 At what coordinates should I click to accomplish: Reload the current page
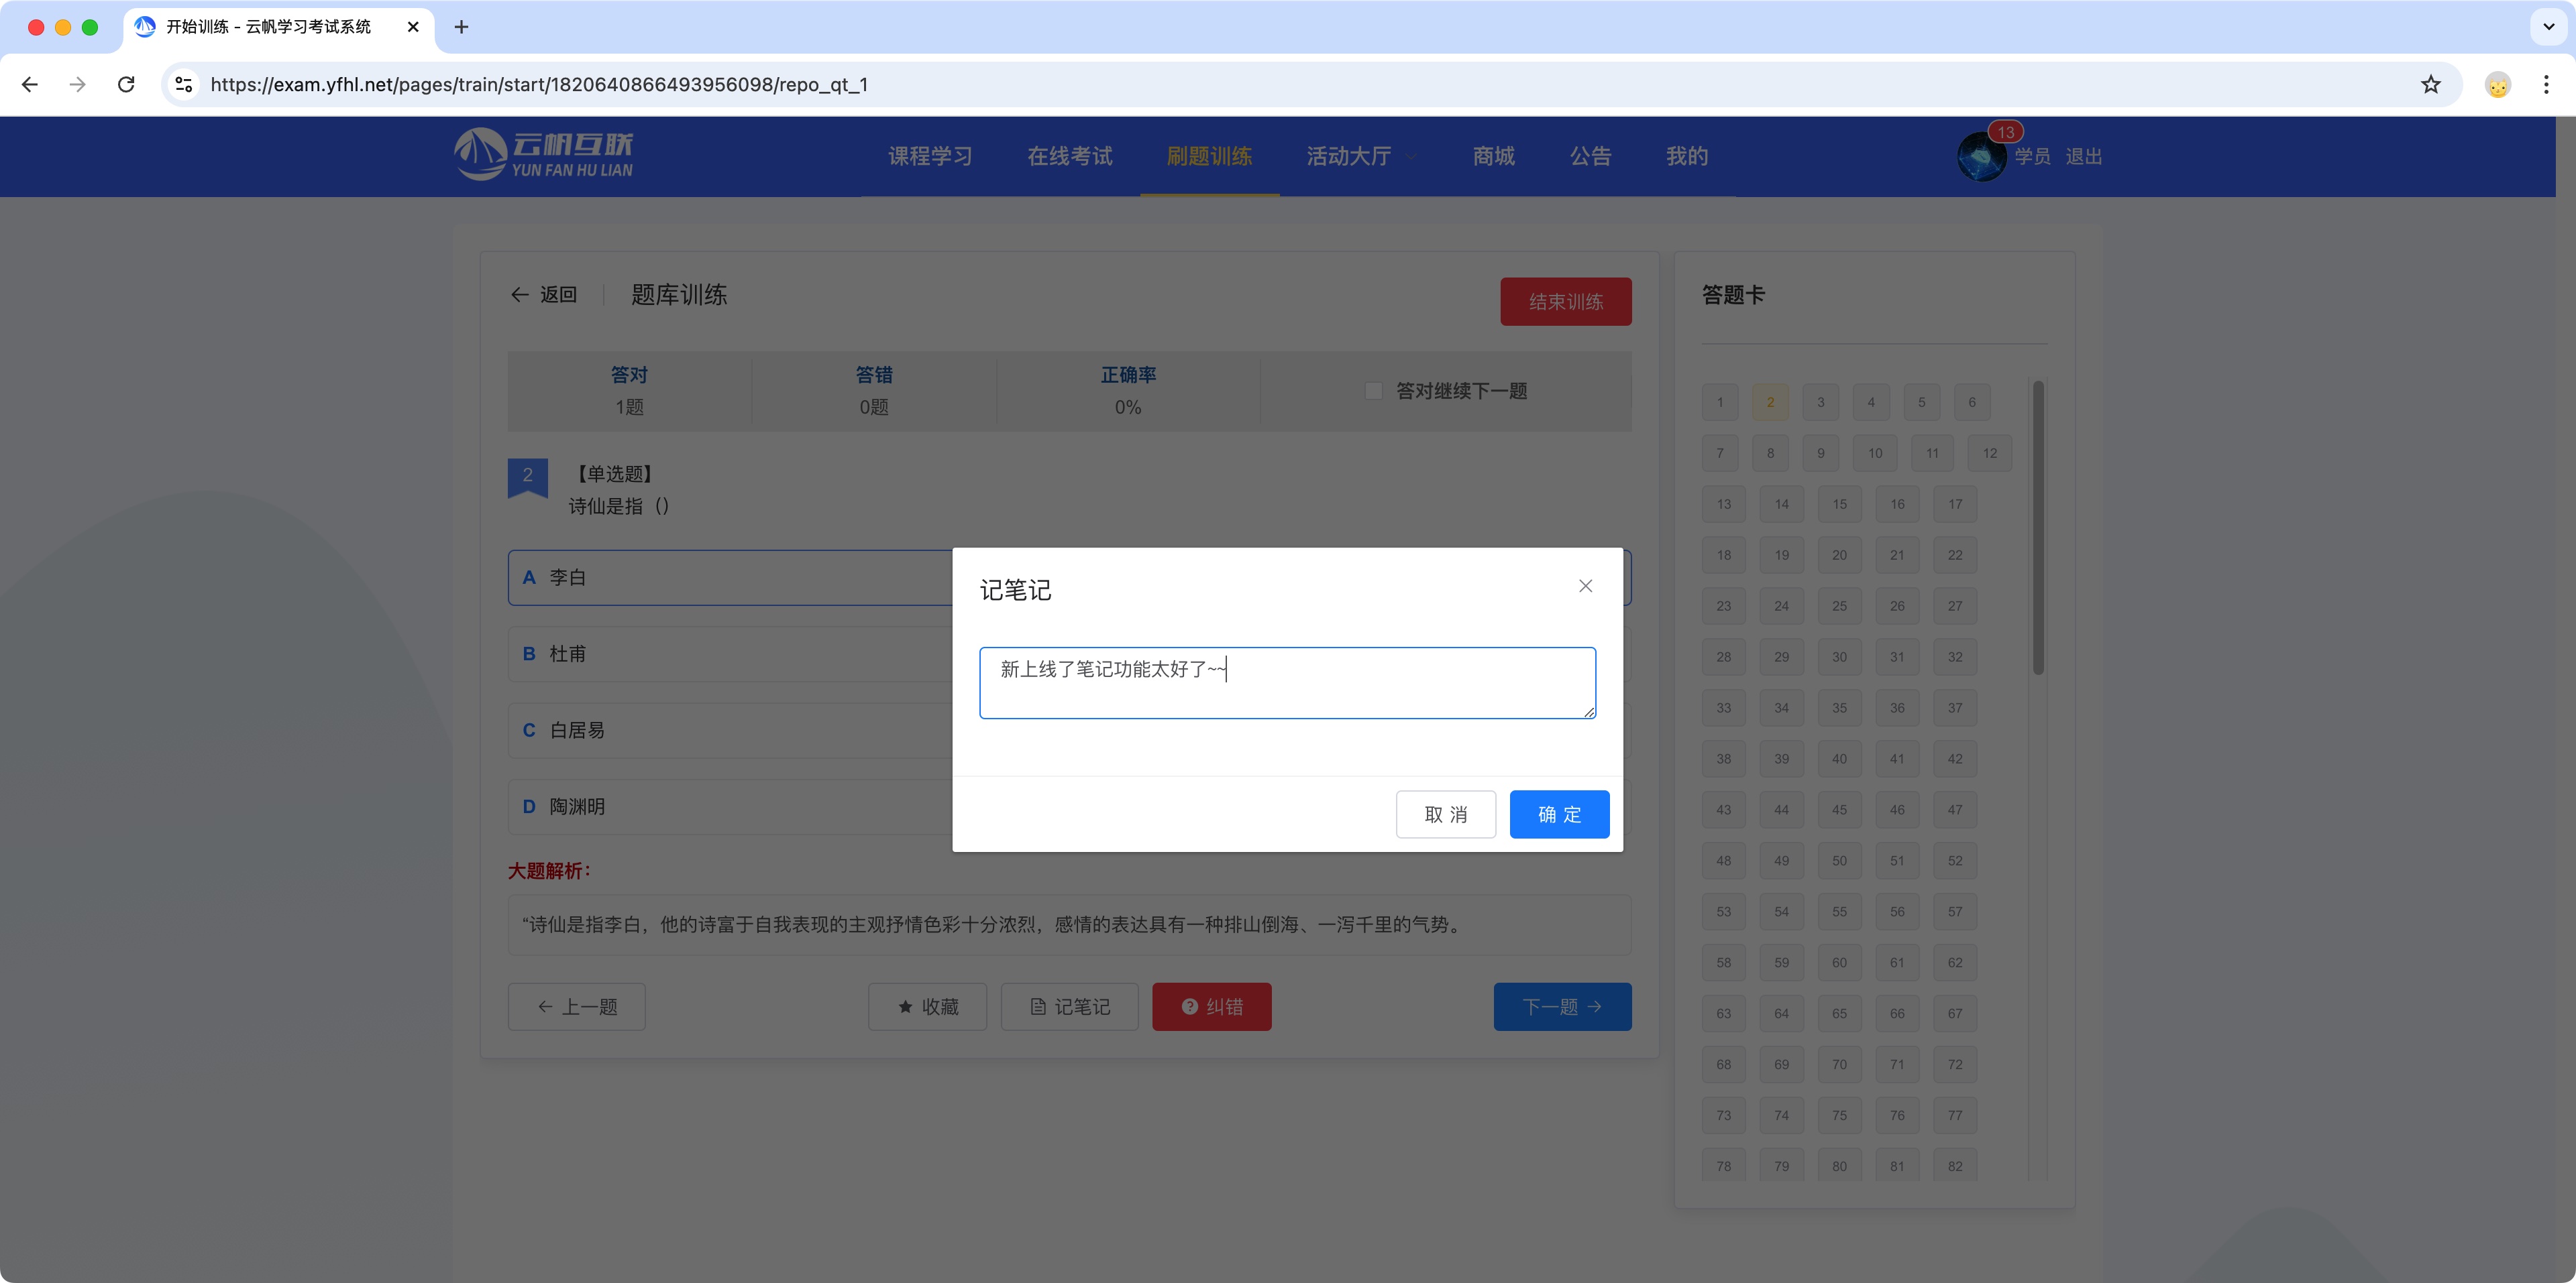(126, 85)
